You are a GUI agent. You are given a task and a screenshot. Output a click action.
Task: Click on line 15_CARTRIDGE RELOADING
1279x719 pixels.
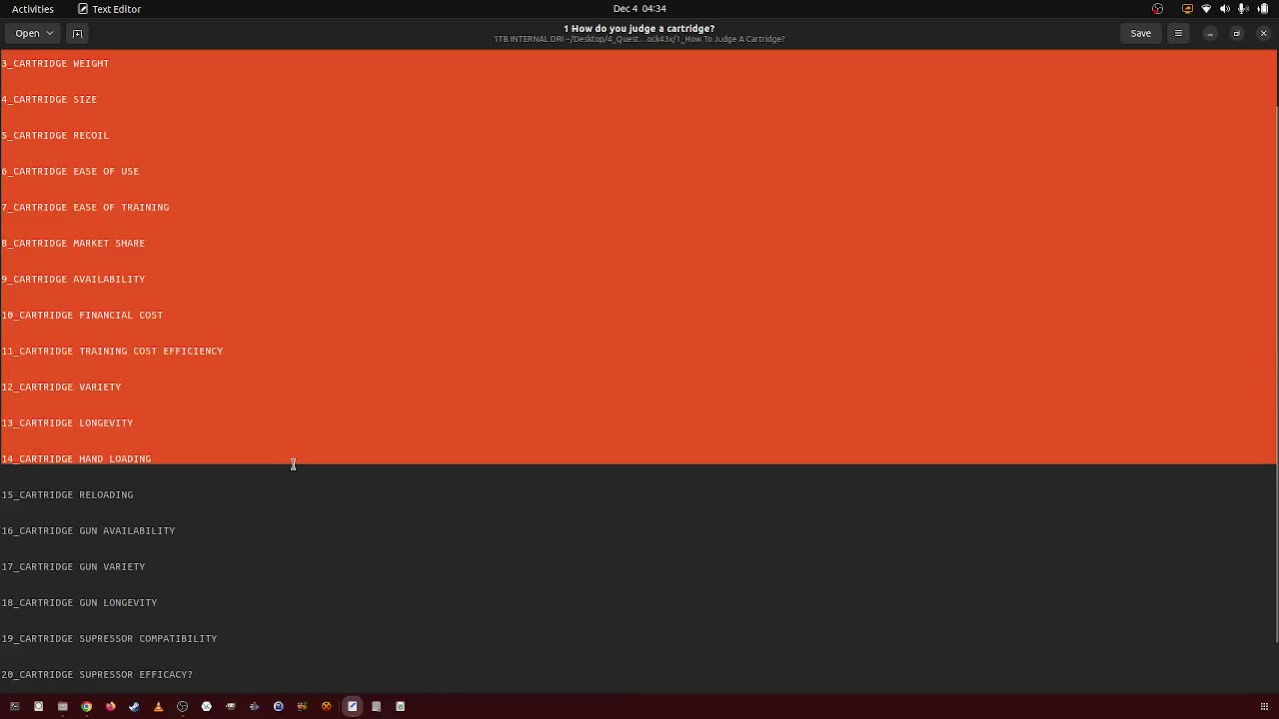(67, 494)
